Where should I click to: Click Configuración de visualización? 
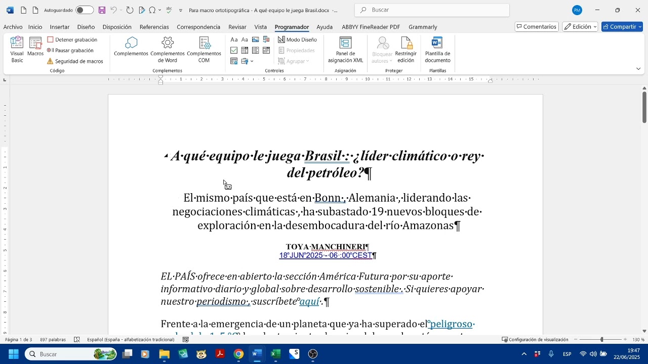point(535,340)
